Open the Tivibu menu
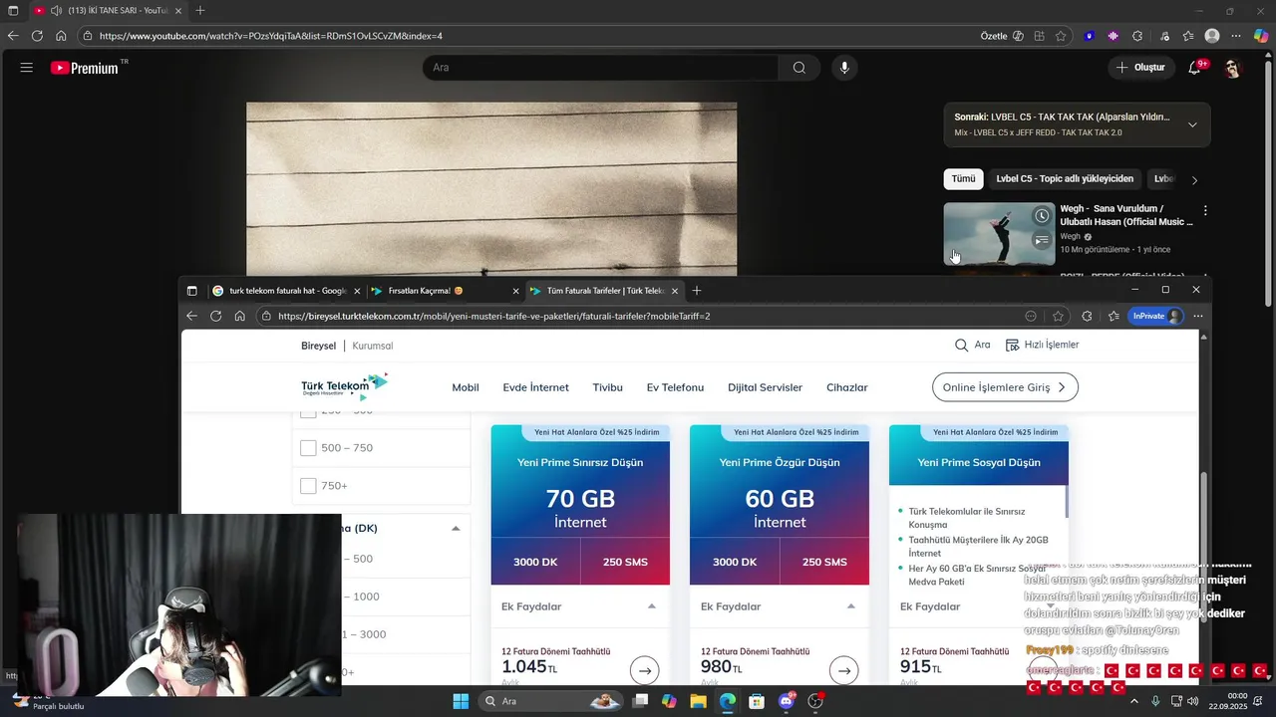Viewport: 1276px width, 717px height. pos(607,387)
